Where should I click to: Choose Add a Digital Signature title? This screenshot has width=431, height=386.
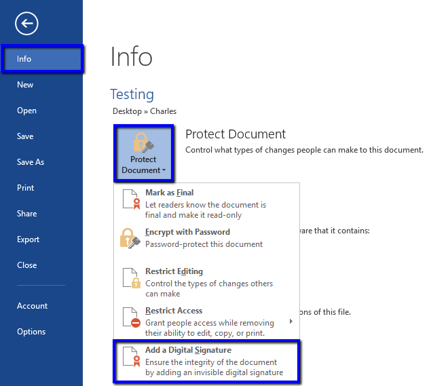coord(188,350)
